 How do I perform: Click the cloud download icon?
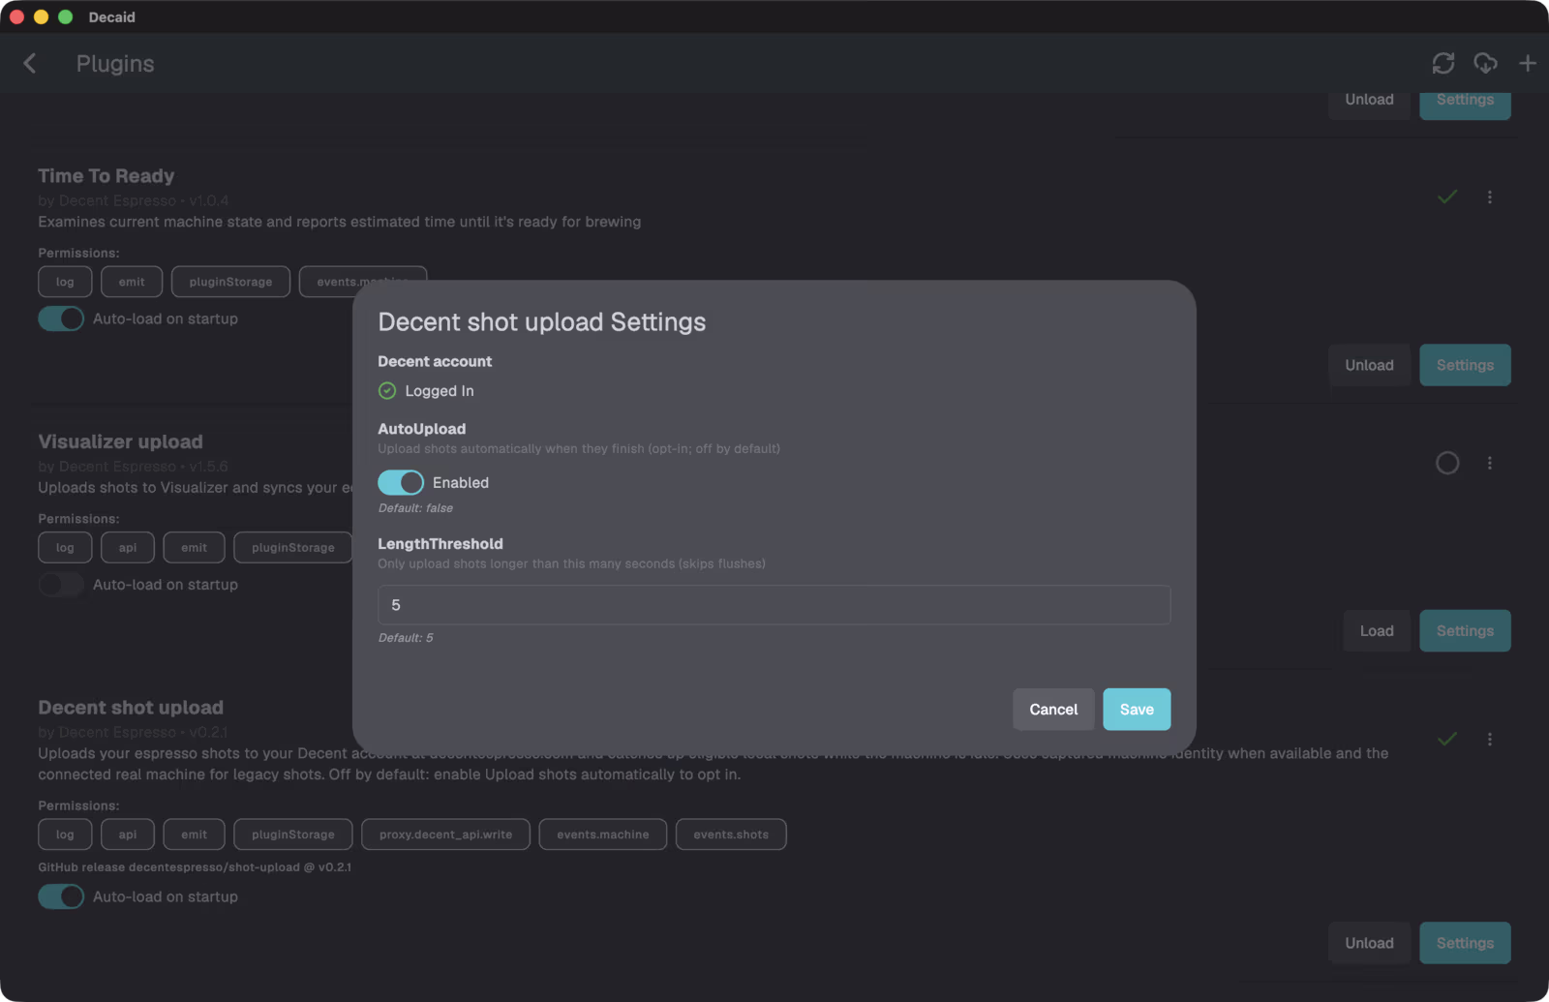(1485, 64)
